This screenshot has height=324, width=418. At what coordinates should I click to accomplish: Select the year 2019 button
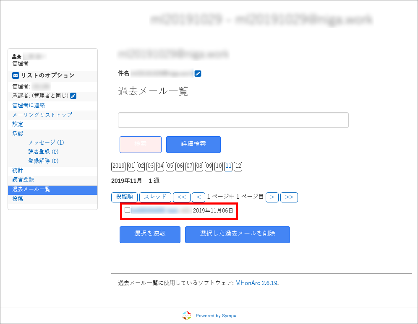118,166
